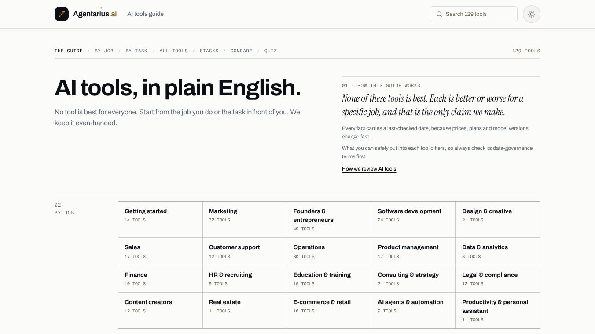
Task: Open the Marketing tools card
Action: (x=245, y=220)
